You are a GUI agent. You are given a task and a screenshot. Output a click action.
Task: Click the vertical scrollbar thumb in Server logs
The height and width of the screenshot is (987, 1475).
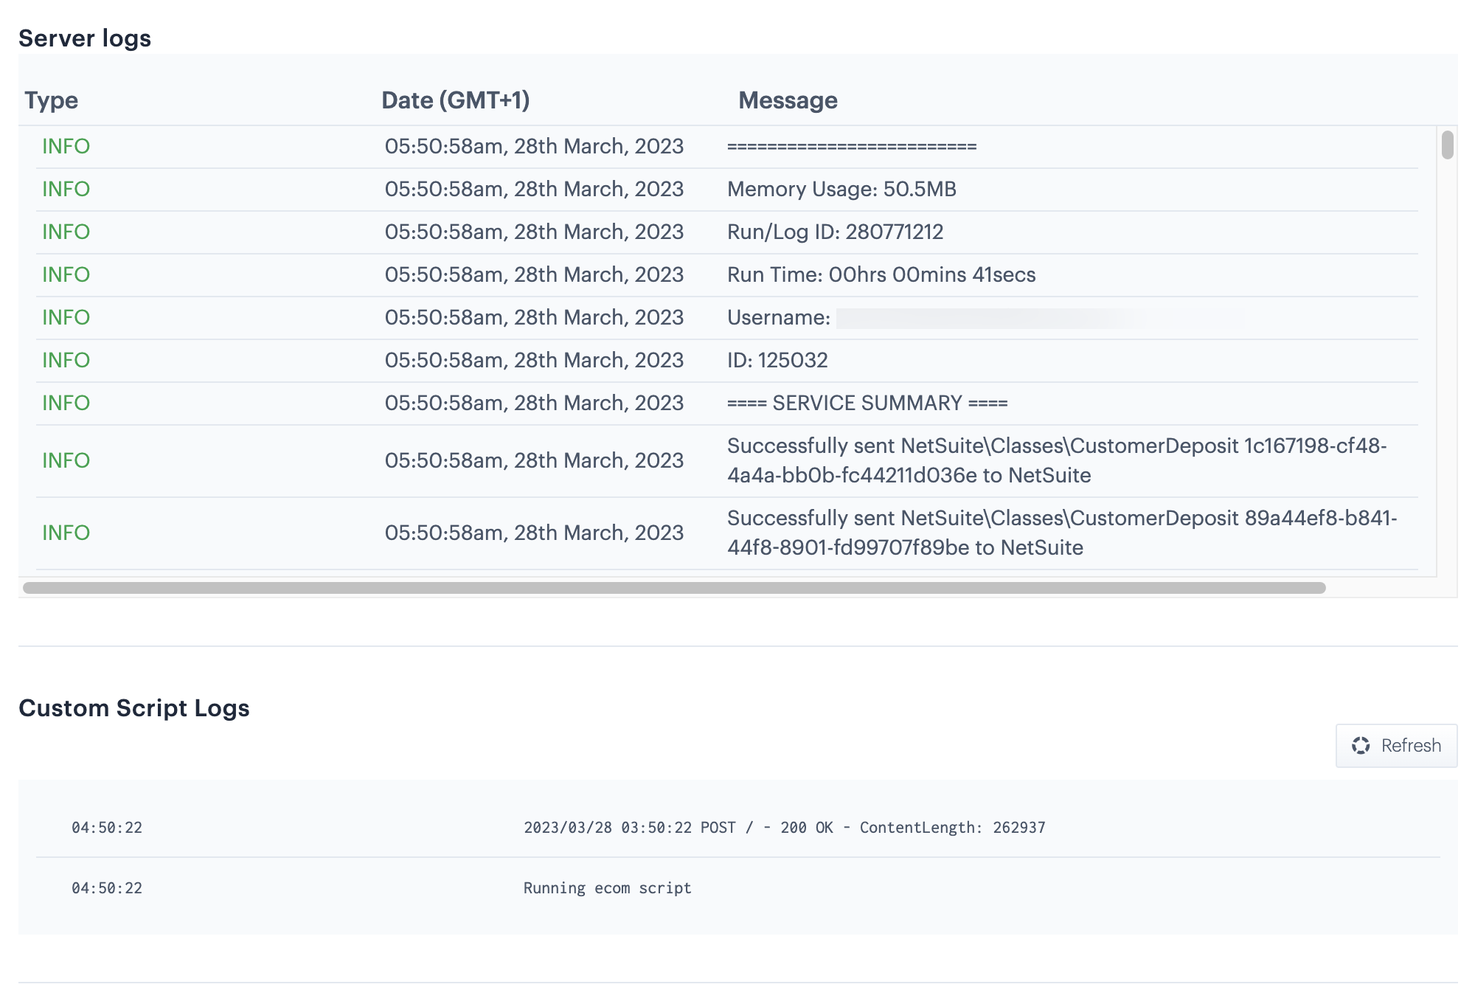[x=1447, y=145]
